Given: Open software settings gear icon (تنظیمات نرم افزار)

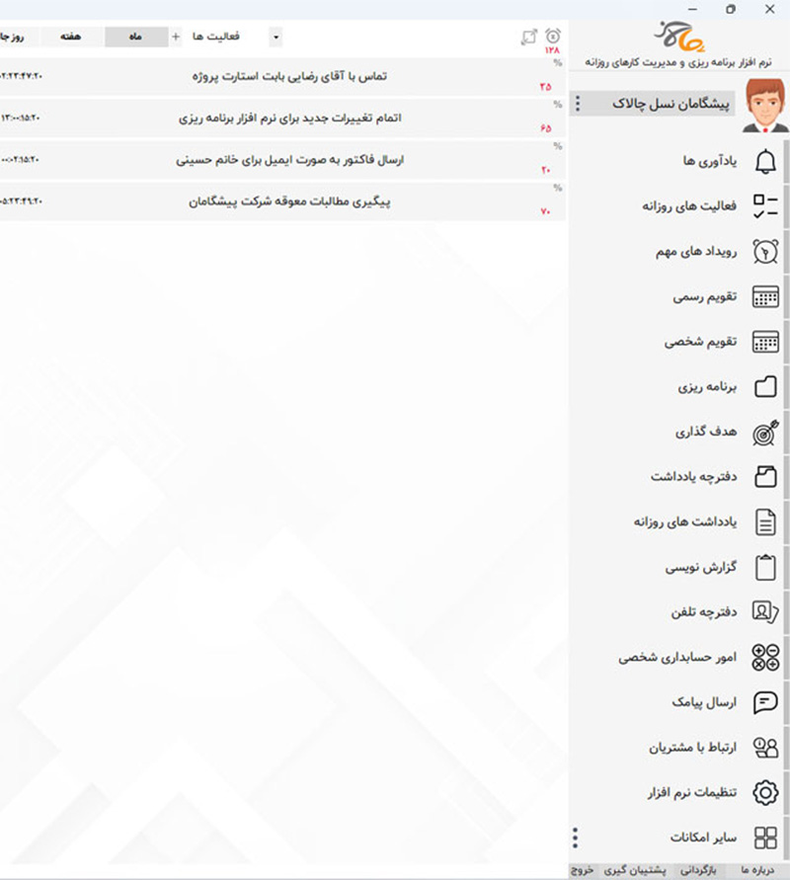Looking at the screenshot, I should (765, 792).
